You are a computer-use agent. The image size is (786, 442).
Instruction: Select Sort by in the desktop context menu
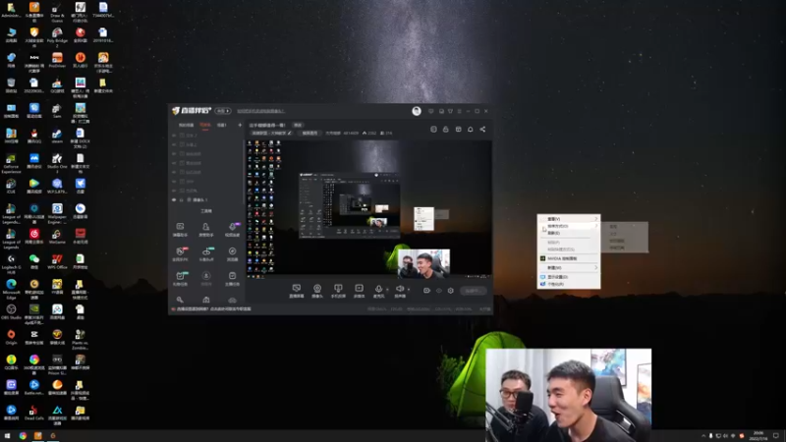[x=569, y=226]
